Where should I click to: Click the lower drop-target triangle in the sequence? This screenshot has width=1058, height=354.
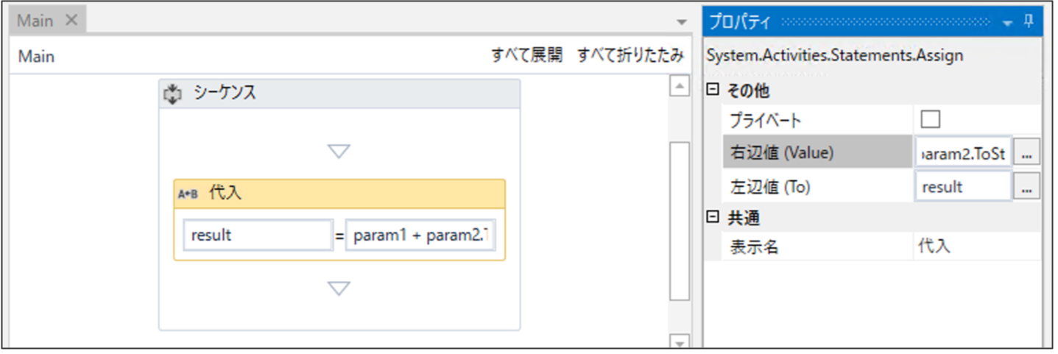click(x=339, y=288)
